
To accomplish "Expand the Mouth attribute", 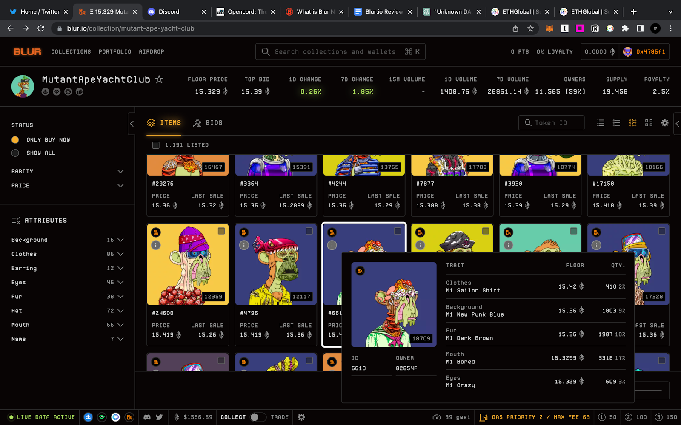I will (x=67, y=325).
